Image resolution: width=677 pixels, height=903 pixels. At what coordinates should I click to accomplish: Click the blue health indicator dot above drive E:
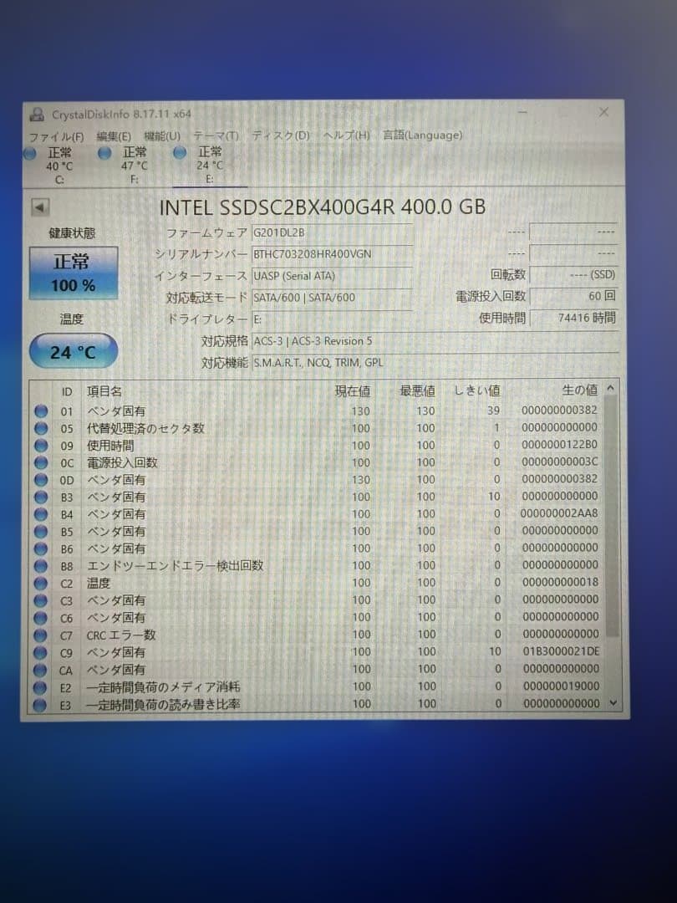point(179,153)
